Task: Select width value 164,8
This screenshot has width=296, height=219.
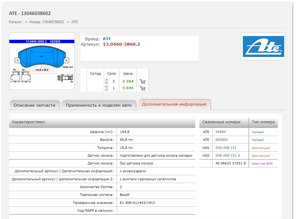Action: tap(125, 132)
